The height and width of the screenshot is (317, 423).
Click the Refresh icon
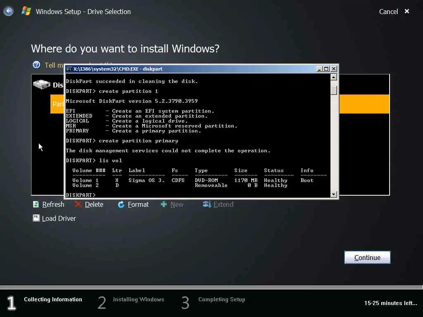pyautogui.click(x=36, y=204)
